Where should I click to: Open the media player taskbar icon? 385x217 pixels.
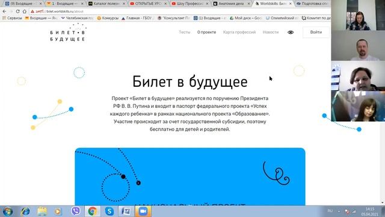[58, 212]
